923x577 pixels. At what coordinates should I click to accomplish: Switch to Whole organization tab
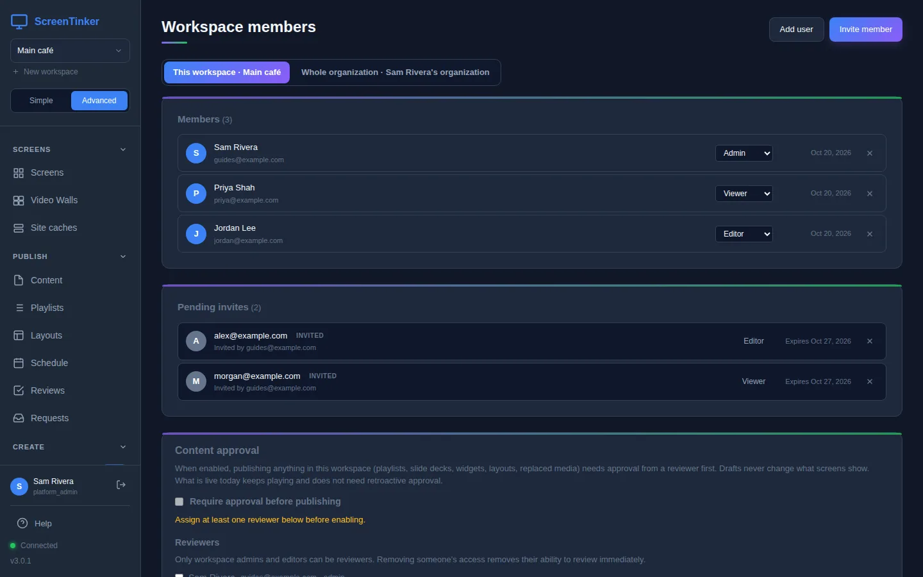click(395, 72)
